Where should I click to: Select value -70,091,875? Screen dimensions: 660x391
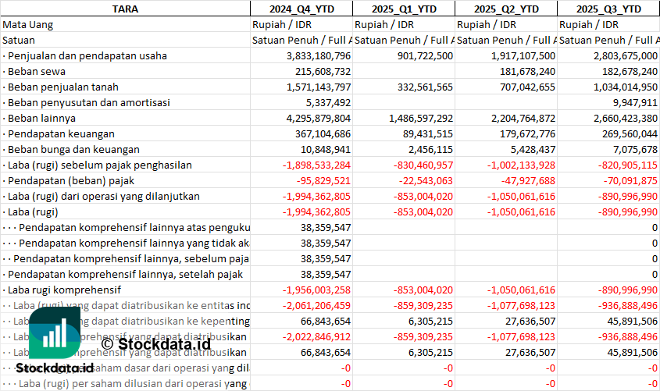tap(630, 181)
